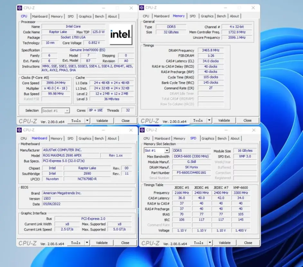Switch to the About tab in the Memory window

point(234,16)
